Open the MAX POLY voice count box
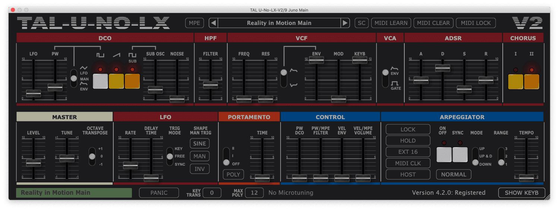The height and width of the screenshot is (210, 559). coord(254,193)
